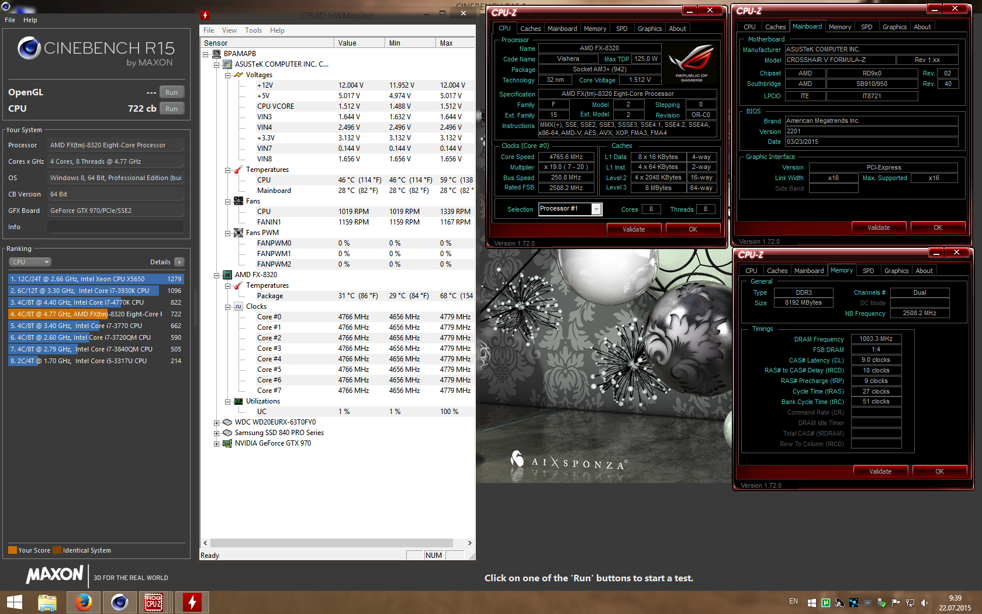Click the left arrow of HWMonitor's horizontal scrollbar

(205, 543)
